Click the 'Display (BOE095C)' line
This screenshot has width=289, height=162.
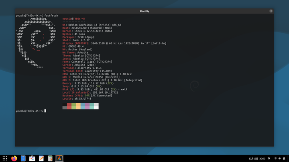(114, 43)
